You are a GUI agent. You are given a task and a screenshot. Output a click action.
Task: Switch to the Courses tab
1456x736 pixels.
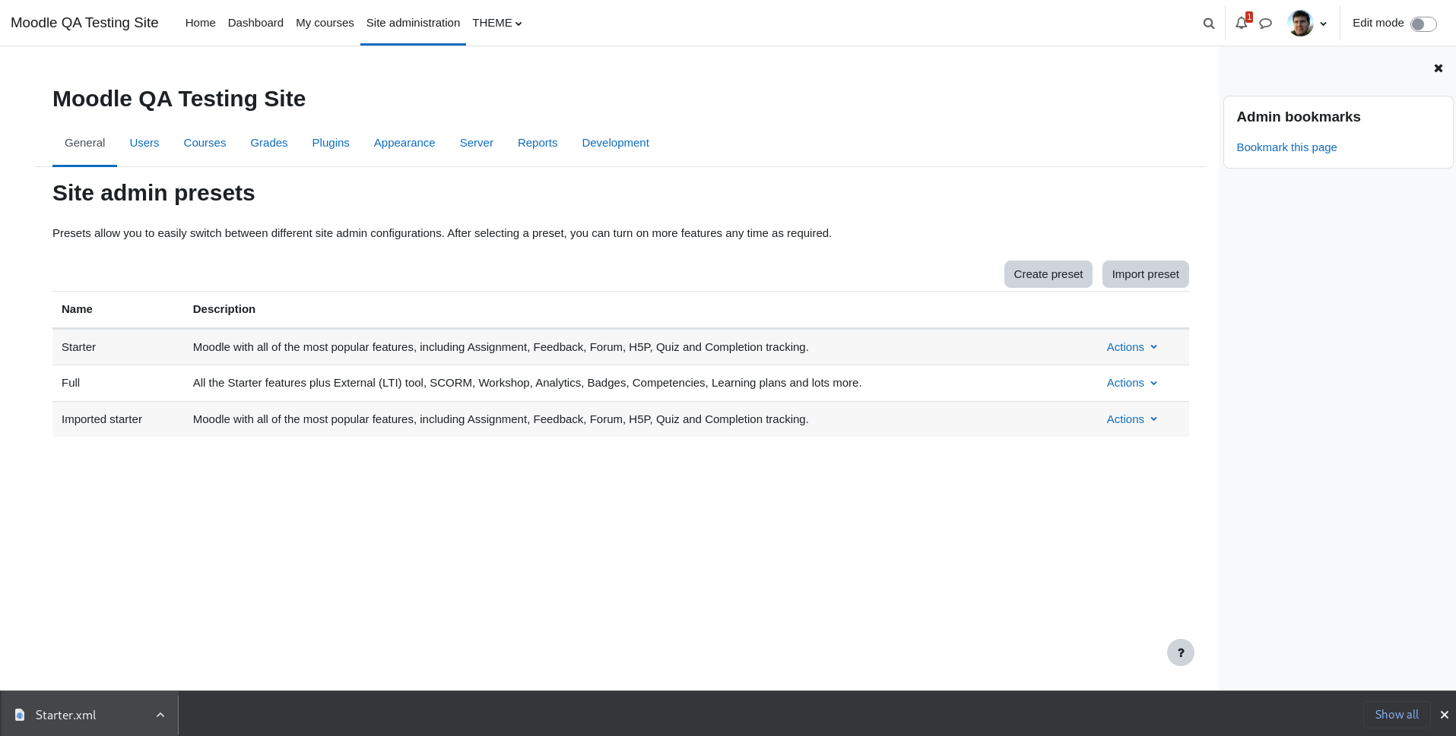click(205, 143)
